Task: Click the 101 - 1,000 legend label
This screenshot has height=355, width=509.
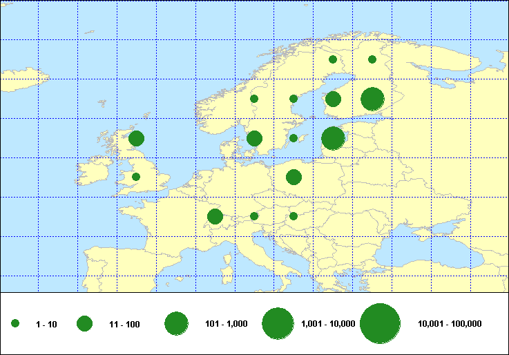Action: [x=227, y=323]
